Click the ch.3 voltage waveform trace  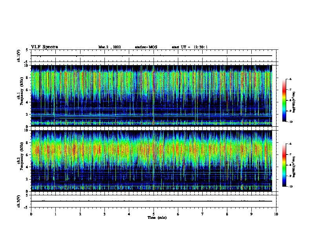coord(152,201)
